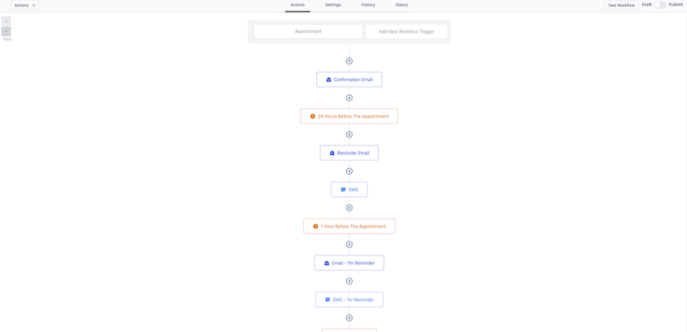This screenshot has height=332, width=687.
Task: Go to the Status tab
Action: point(402,5)
